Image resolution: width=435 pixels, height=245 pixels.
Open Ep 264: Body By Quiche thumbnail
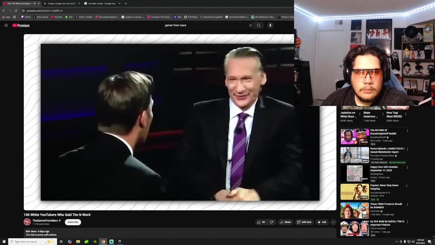point(355,228)
